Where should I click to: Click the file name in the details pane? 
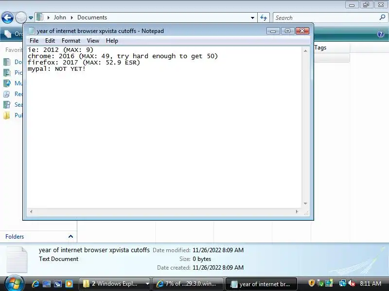pyautogui.click(x=94, y=250)
